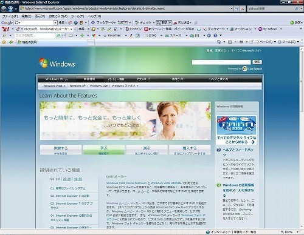The width and height of the screenshot is (304, 235).
Task: Click the デジタルライフ promotional banner
Action: [x=236, y=130]
